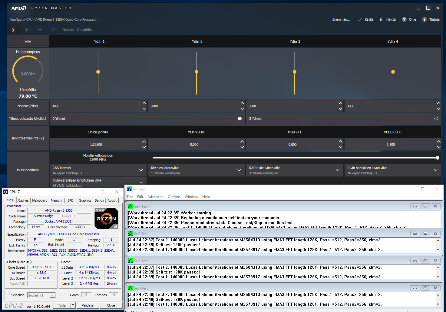Viewport: 446px width, 312px height.
Task: Open the Advanced menu in Prime95
Action: [x=155, y=197]
